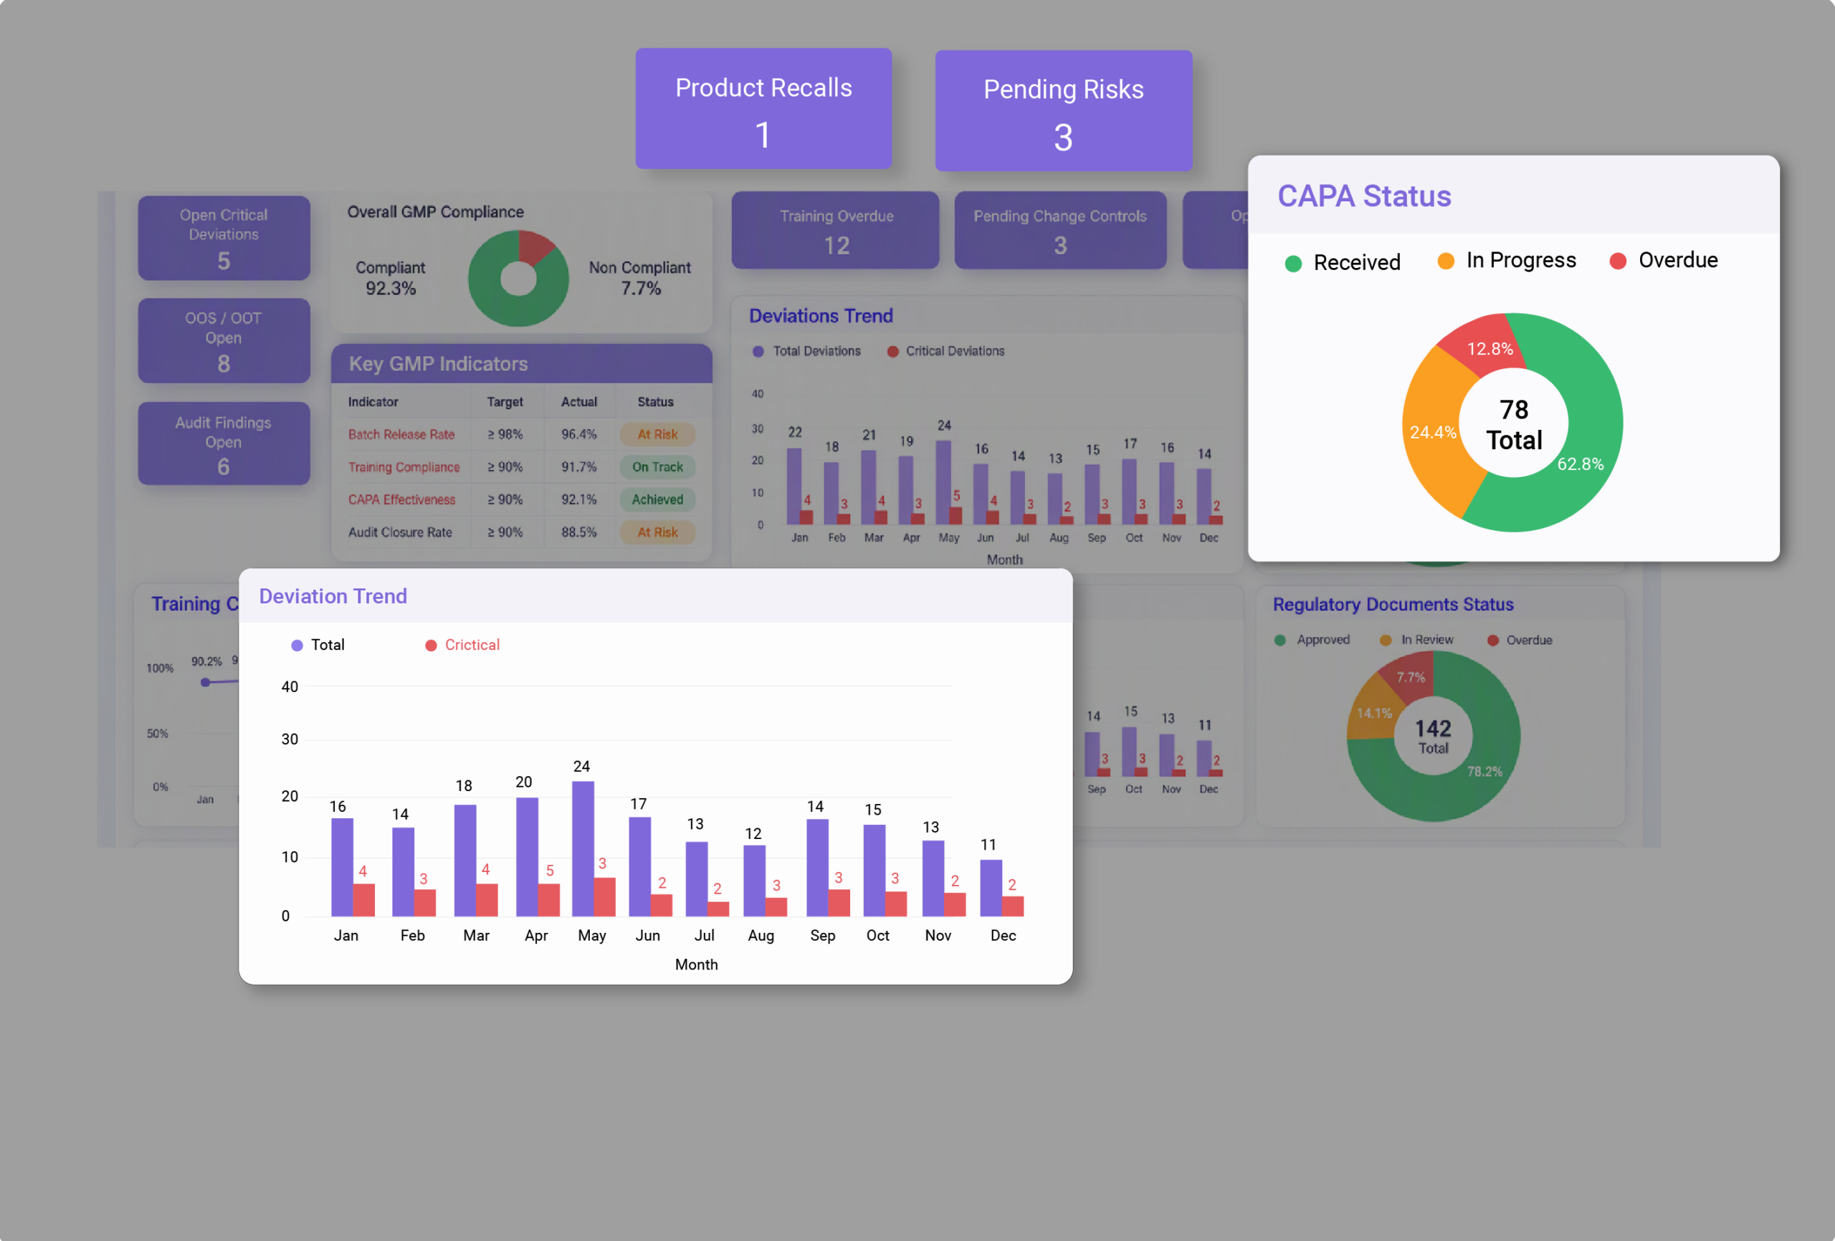Click the Actual column header
The width and height of the screenshot is (1835, 1241).
click(578, 402)
